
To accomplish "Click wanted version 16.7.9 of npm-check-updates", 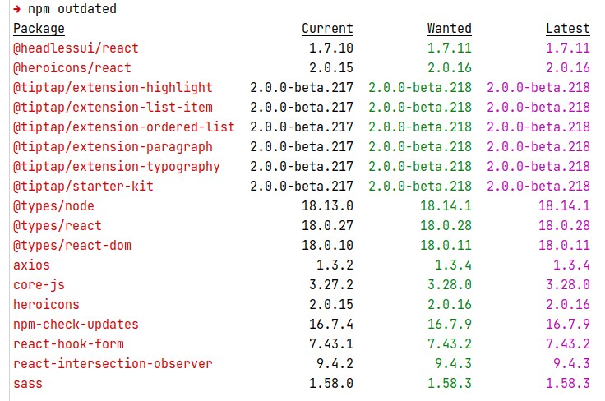I will coord(450,325).
